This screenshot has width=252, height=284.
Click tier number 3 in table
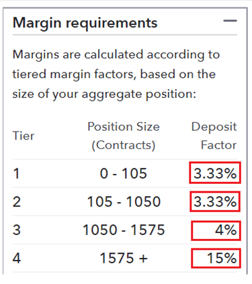17,230
